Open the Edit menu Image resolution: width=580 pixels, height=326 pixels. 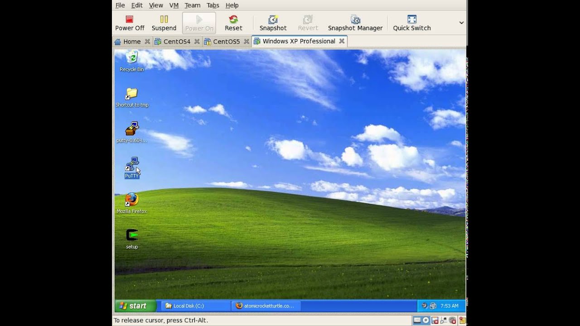(x=137, y=5)
